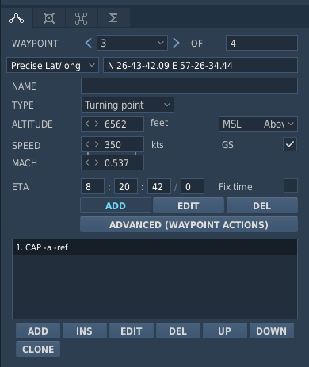The height and width of the screenshot is (367, 309).
Task: Decrease speed with left arrow
Action: pyautogui.click(x=87, y=144)
